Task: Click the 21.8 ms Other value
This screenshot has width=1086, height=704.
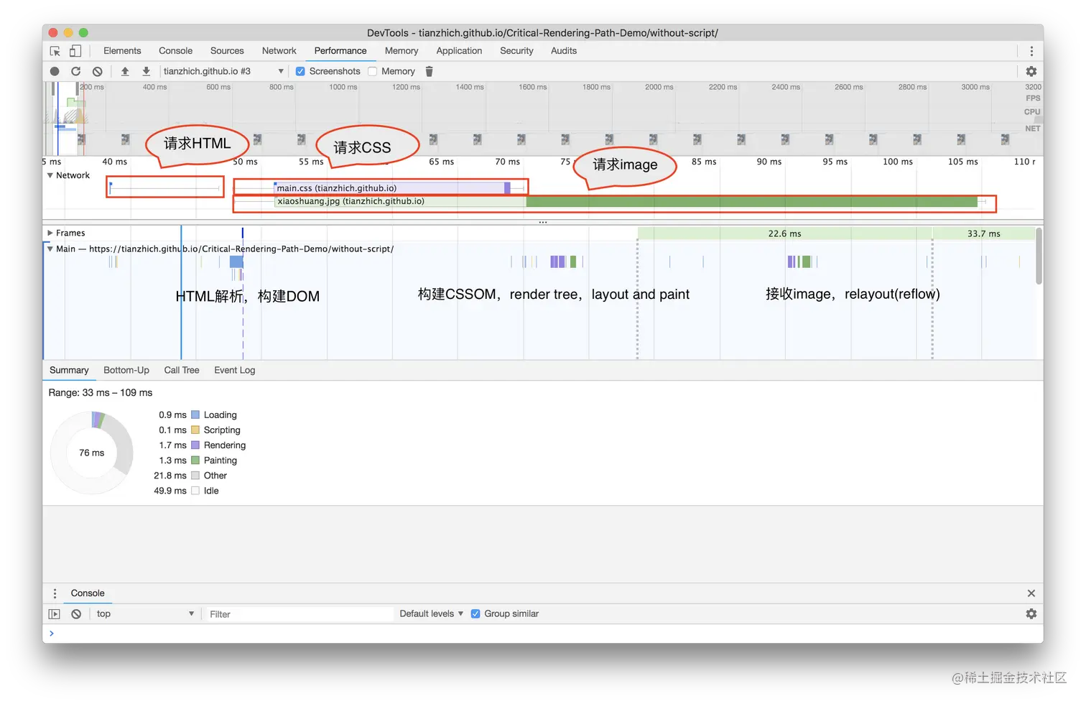Action: tap(170, 476)
